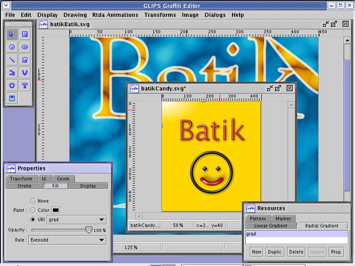Open the Evenodd fill rule dropdown
The height and width of the screenshot is (266, 355).
click(68, 240)
